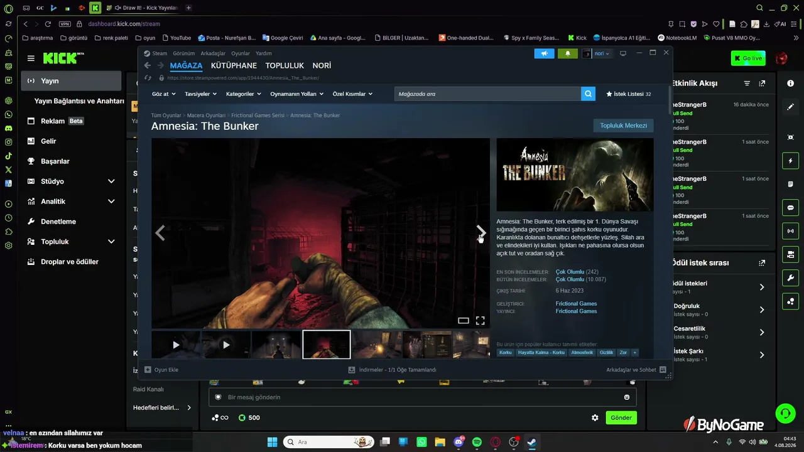Viewport: 804px width, 452px height.
Task: Click the Go live button
Action: [748, 58]
